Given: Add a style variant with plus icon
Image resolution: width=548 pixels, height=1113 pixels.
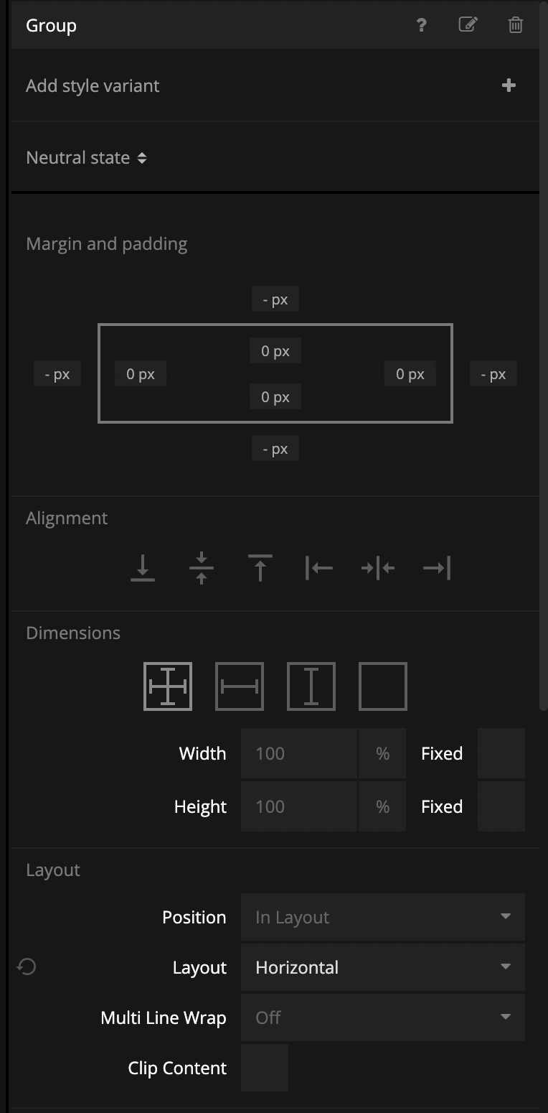Looking at the screenshot, I should [509, 85].
